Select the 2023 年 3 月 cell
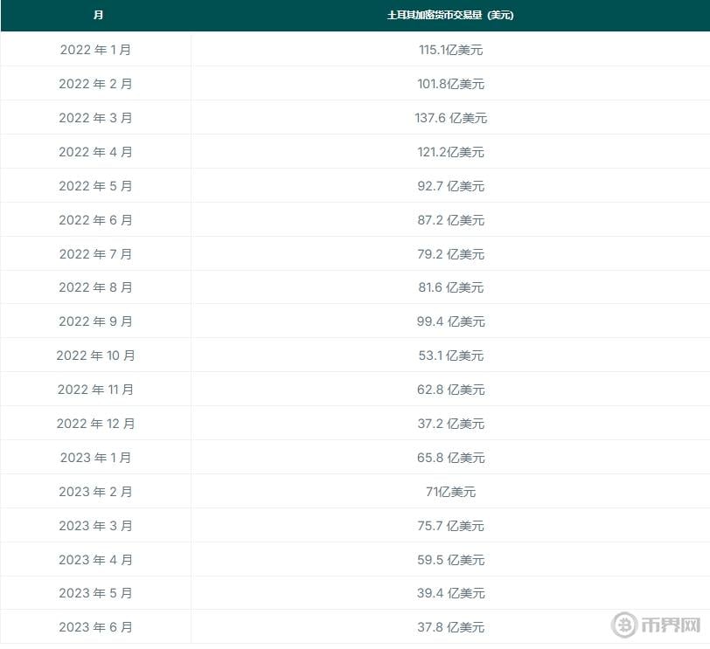This screenshot has width=710, height=649. (x=96, y=526)
